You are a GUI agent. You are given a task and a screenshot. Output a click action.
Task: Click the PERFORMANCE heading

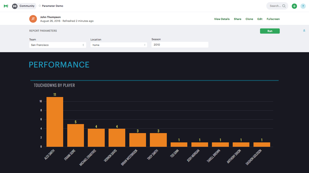tap(59, 64)
